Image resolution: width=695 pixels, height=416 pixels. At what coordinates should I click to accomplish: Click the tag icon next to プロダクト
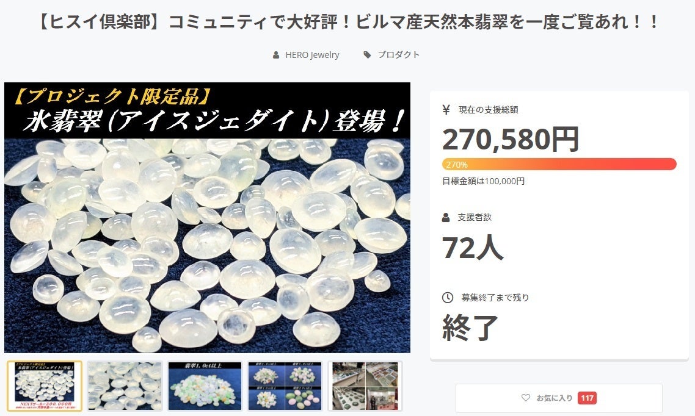(367, 55)
